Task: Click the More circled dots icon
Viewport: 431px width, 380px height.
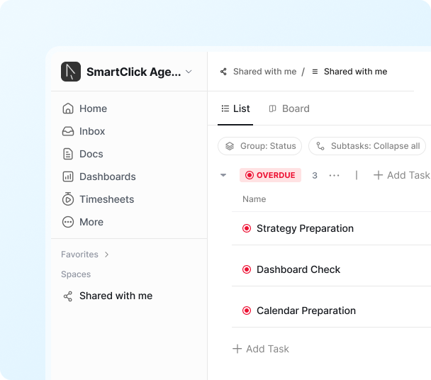Action: [68, 222]
